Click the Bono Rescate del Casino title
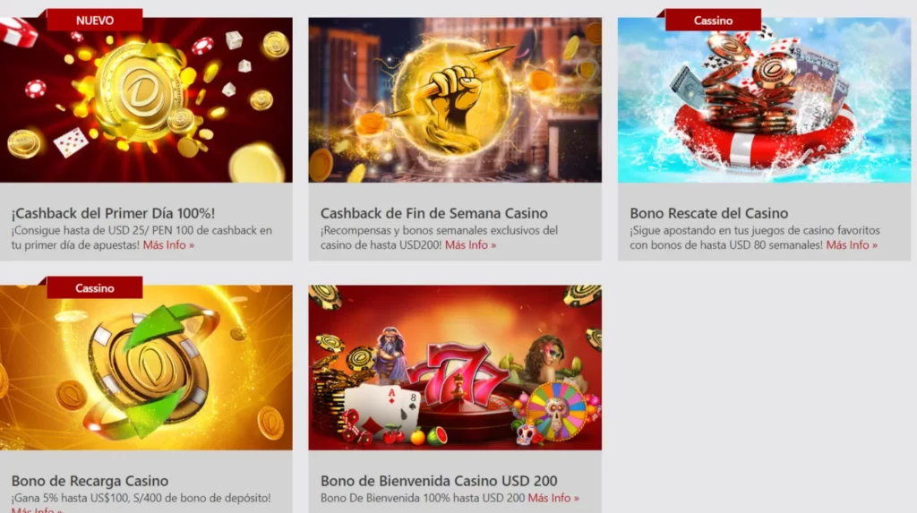The height and width of the screenshot is (513, 917). tap(709, 213)
